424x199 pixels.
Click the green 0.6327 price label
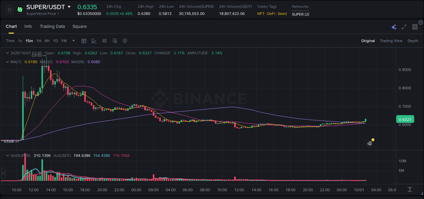(x=406, y=119)
